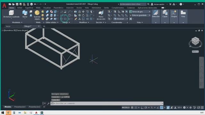Select the Rotate tool in Modificar panel

[x=83, y=15]
